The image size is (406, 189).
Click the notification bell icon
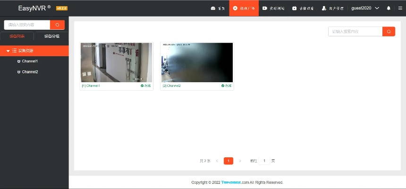point(389,8)
